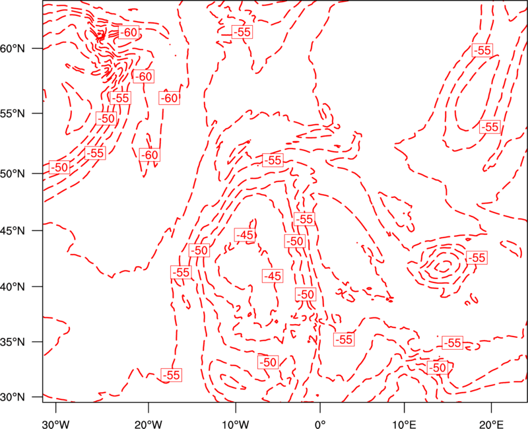This screenshot has height=429, width=528.
Task: Select the 10°W longitude axis label
Action: pyautogui.click(x=236, y=424)
